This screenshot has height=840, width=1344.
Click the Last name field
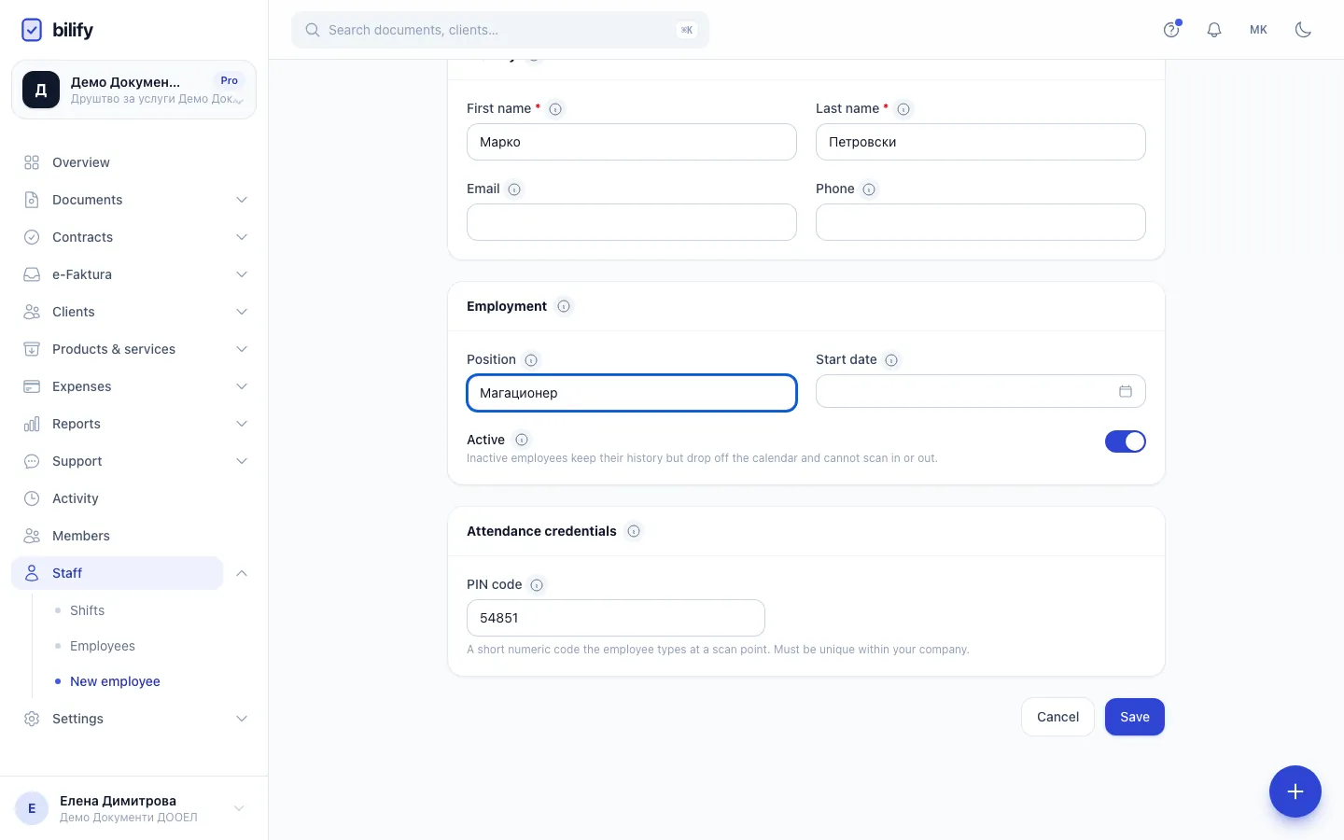point(981,142)
